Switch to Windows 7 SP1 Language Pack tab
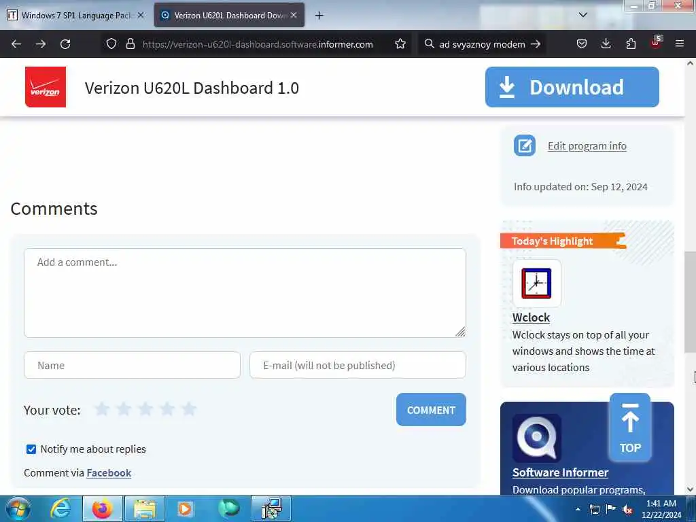The width and height of the screenshot is (696, 522). (x=75, y=16)
